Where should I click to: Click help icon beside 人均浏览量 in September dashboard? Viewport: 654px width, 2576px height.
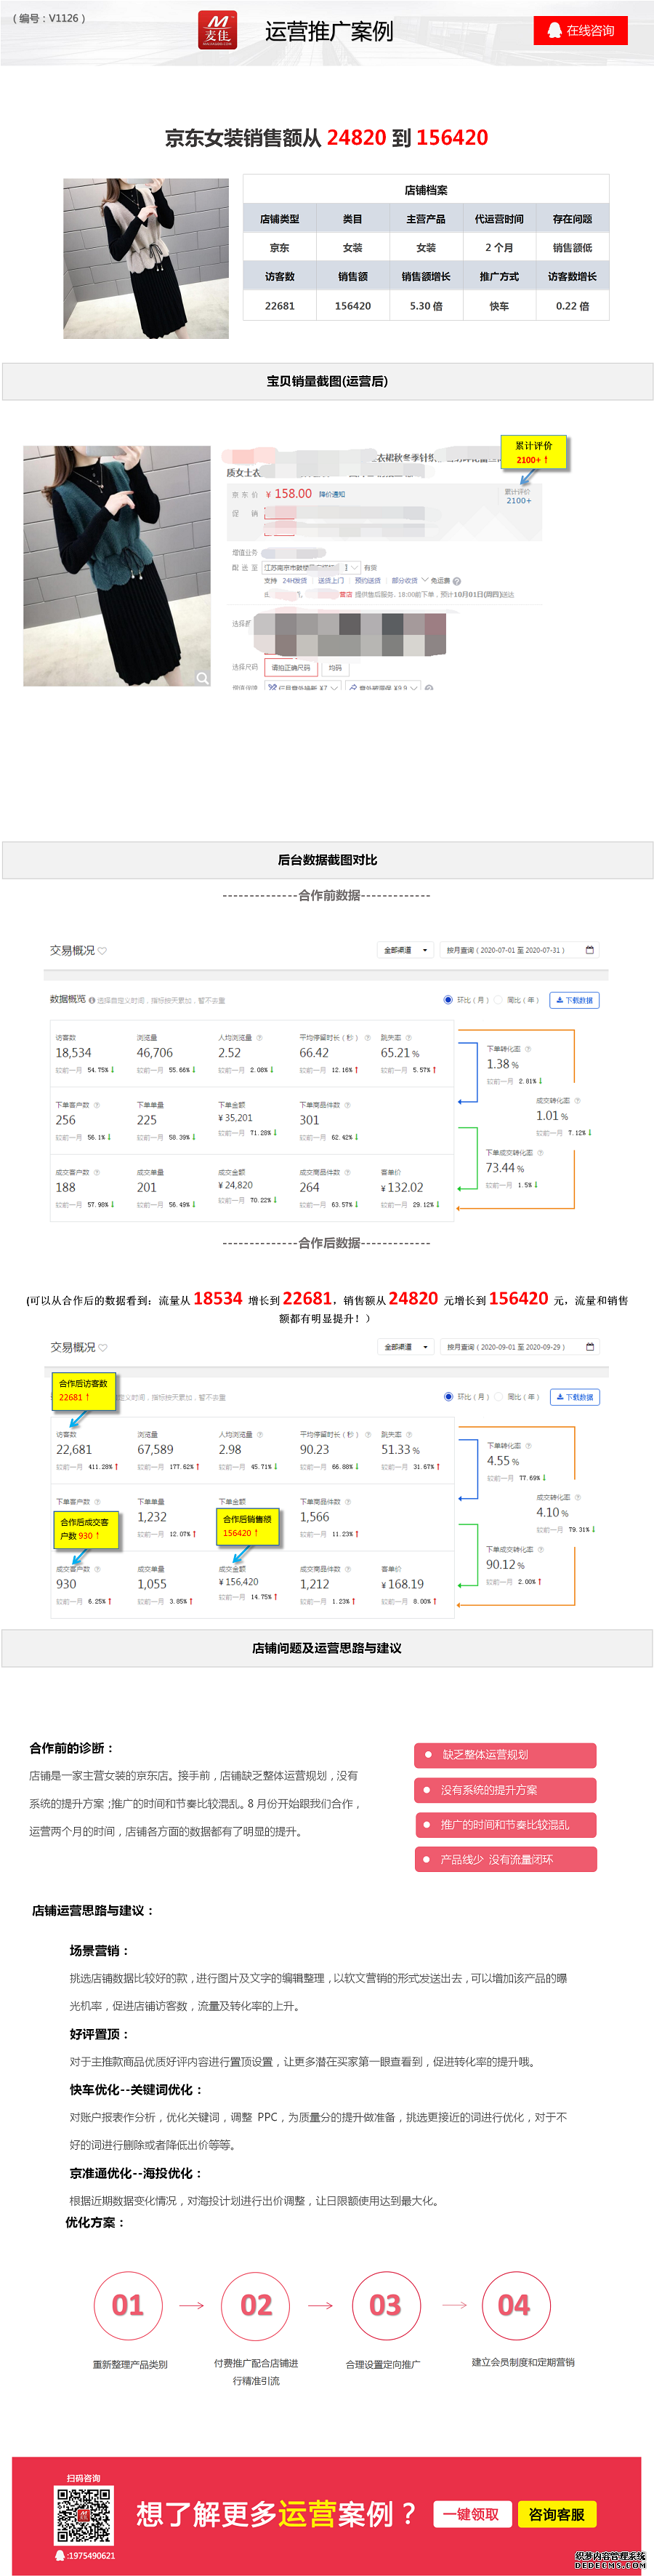259,1435
